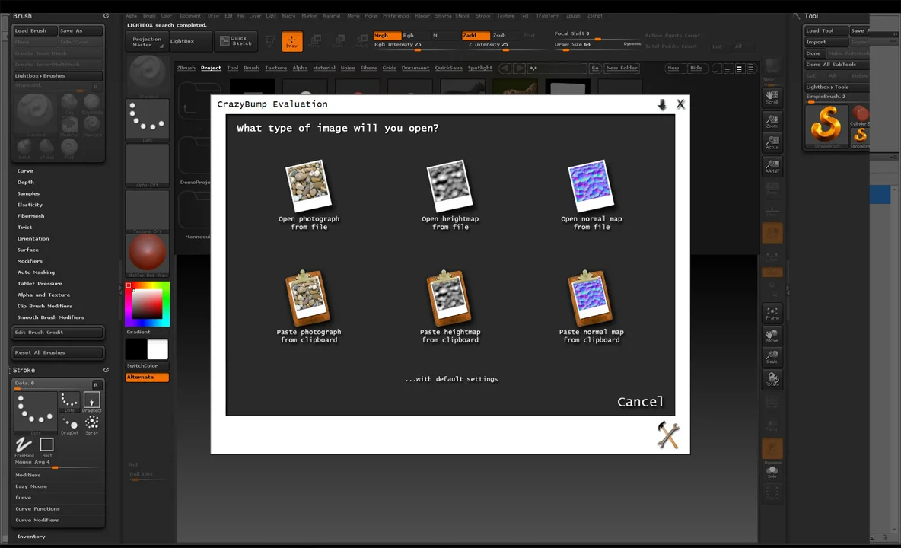Toggle Mrgb mode
Image resolution: width=901 pixels, height=548 pixels.
point(387,36)
